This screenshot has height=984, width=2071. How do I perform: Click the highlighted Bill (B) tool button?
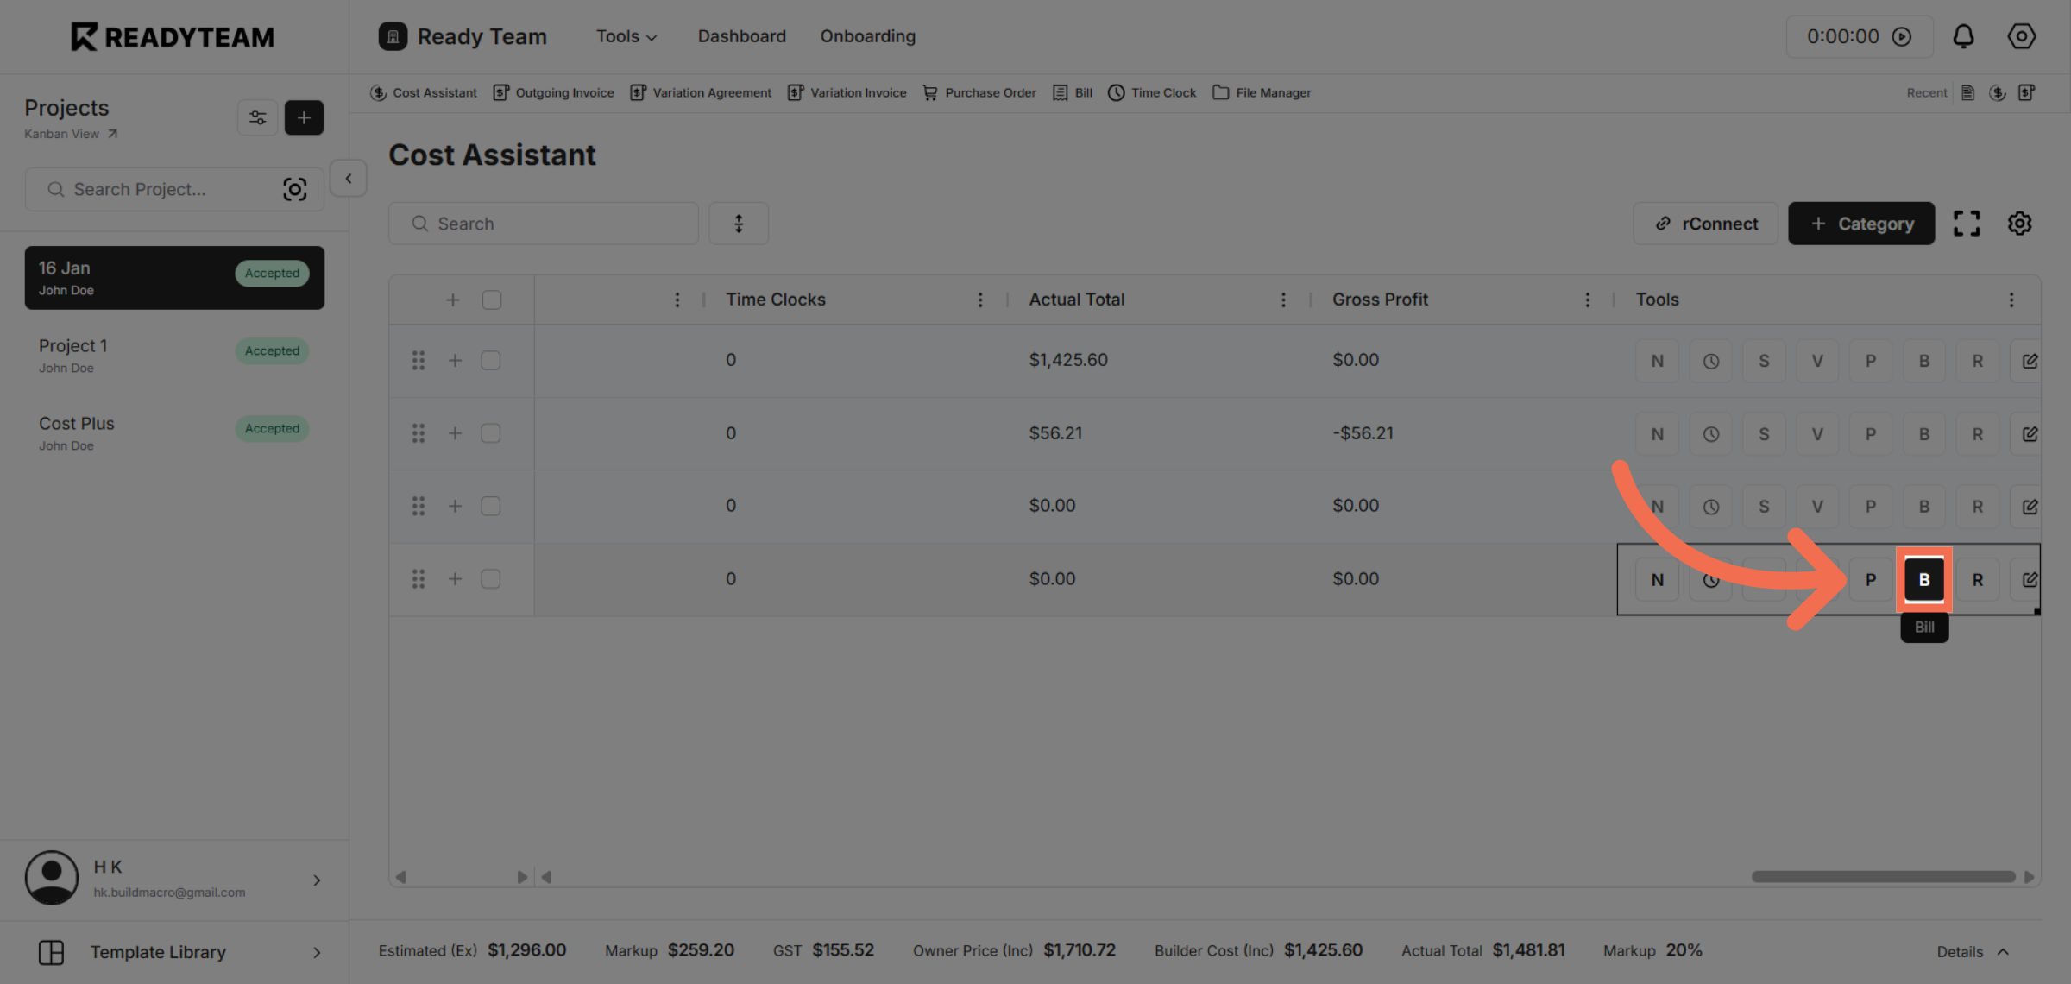click(1923, 579)
